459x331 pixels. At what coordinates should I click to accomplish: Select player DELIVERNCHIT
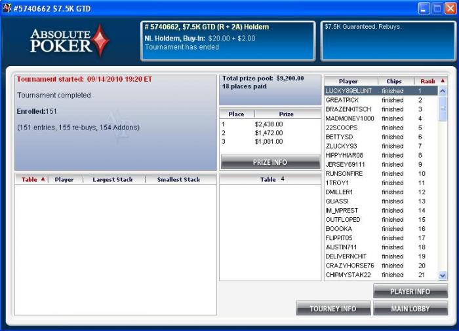[381, 256]
